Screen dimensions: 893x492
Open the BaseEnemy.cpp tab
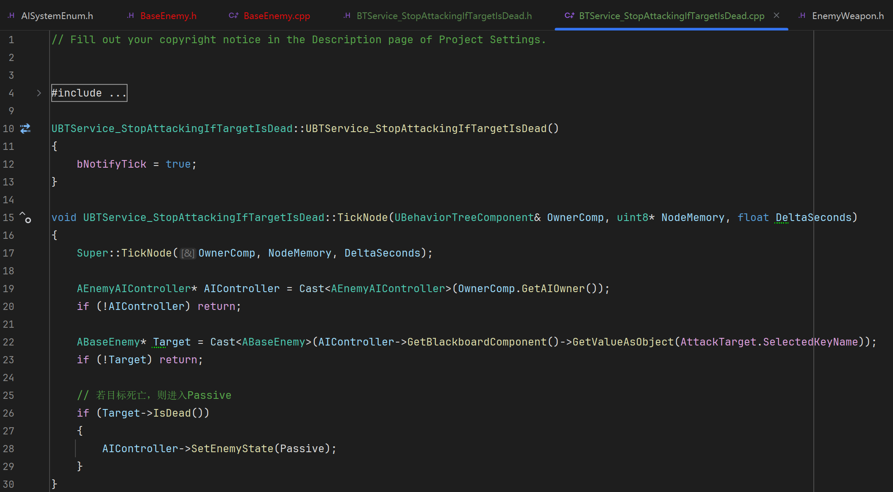[277, 16]
